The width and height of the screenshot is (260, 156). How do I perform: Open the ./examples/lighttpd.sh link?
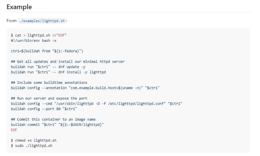(42, 21)
